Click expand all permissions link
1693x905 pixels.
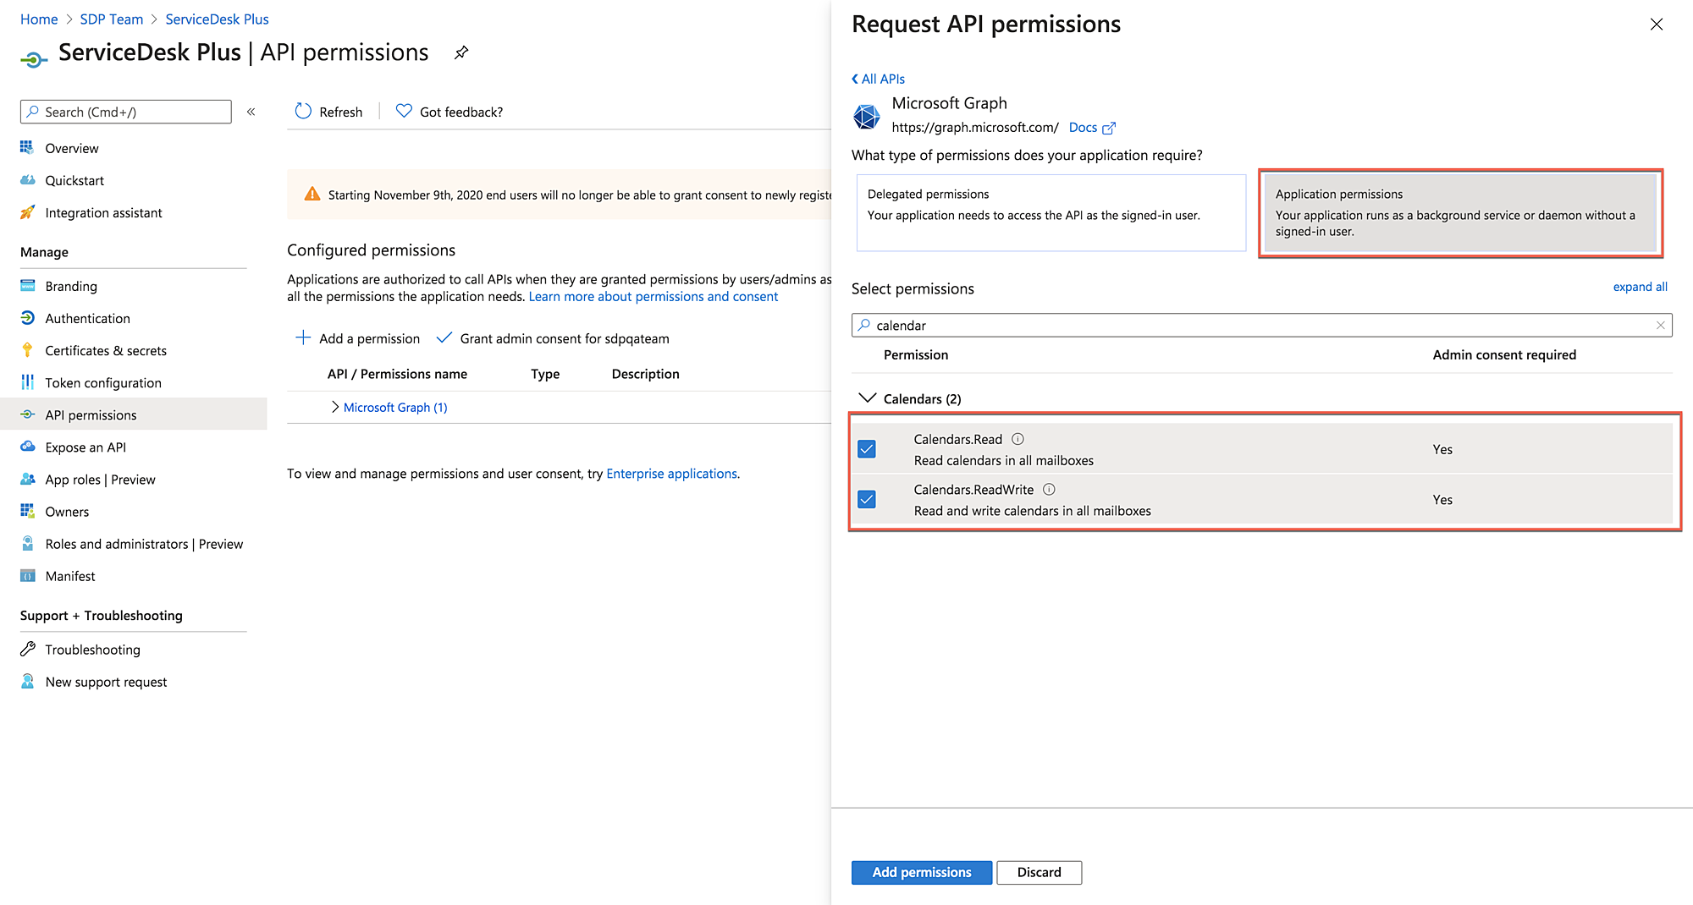[x=1640, y=287]
